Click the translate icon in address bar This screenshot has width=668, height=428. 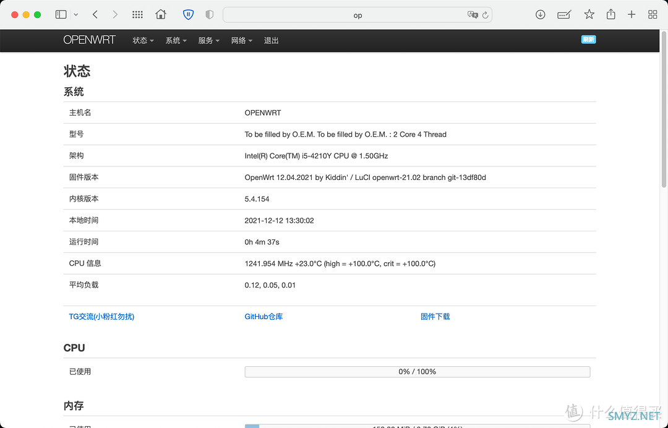473,15
